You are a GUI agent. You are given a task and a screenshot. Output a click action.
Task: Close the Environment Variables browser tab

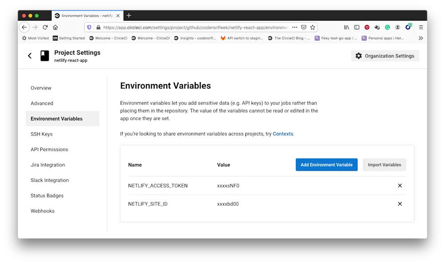[x=118, y=16]
